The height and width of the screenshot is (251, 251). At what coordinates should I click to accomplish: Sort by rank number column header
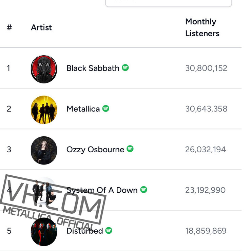pos(9,27)
